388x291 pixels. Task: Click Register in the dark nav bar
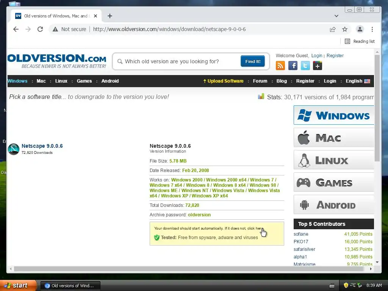(x=305, y=81)
